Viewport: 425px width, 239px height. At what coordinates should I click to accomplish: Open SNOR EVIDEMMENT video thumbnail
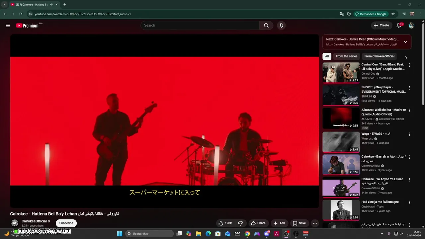pyautogui.click(x=341, y=95)
